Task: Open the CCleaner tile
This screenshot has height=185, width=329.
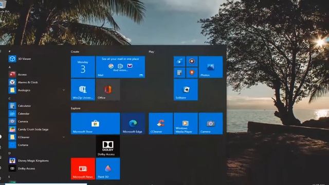Action: (161, 123)
